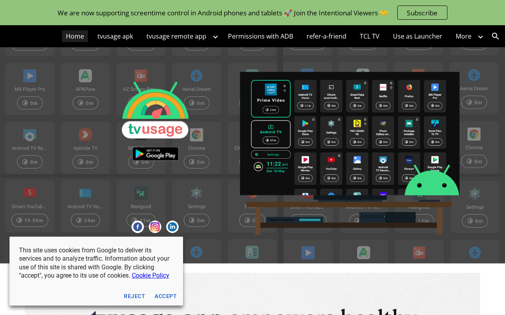505x315 pixels.
Task: Open the LinkedIn social icon
Action: pos(172,227)
